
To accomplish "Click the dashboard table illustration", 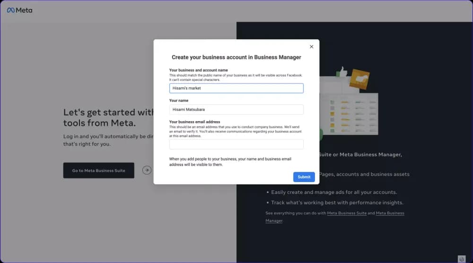I will pyautogui.click(x=350, y=114).
